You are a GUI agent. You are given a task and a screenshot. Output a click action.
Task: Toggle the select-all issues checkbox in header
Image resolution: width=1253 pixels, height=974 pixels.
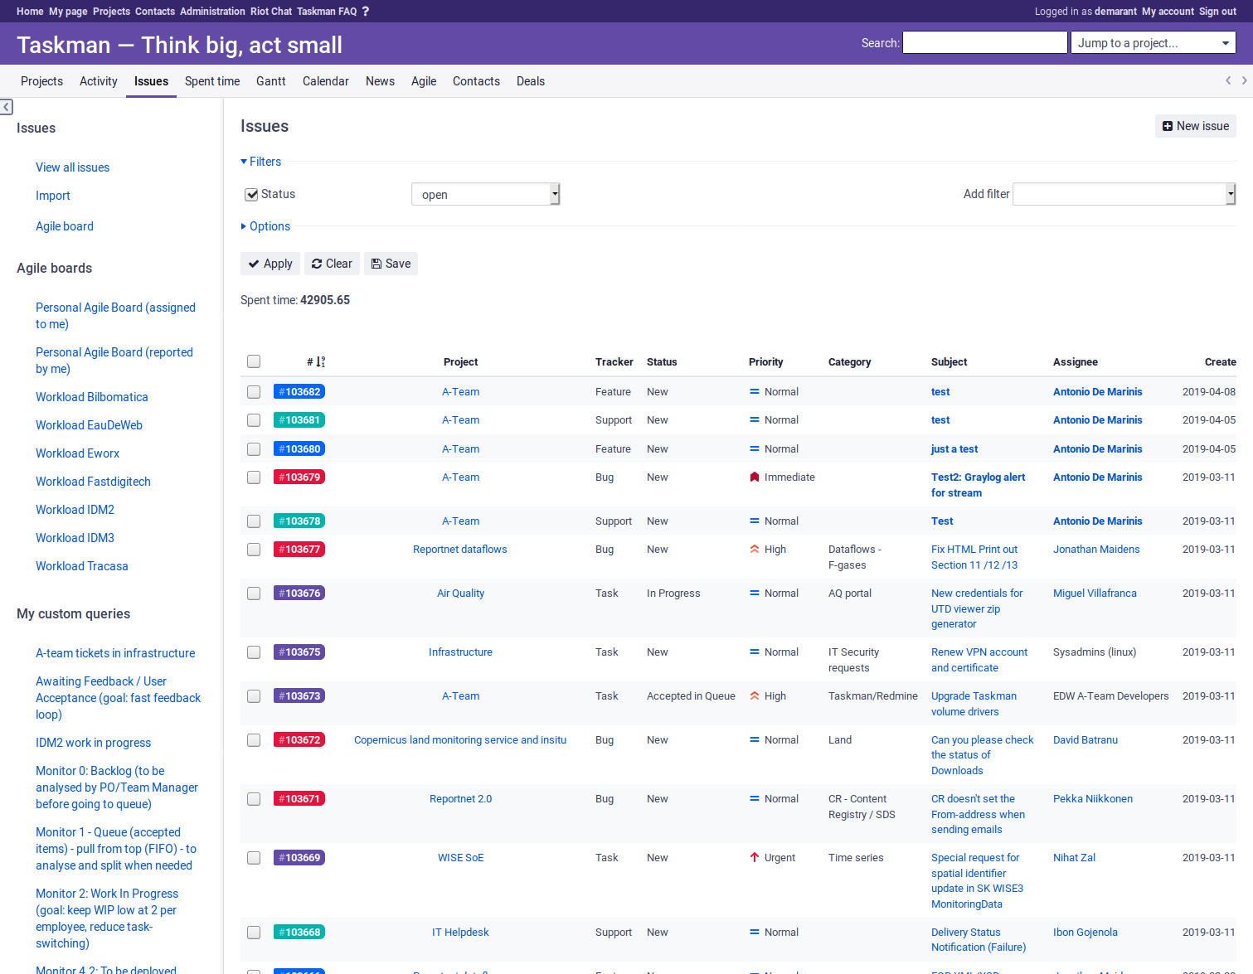click(x=254, y=361)
